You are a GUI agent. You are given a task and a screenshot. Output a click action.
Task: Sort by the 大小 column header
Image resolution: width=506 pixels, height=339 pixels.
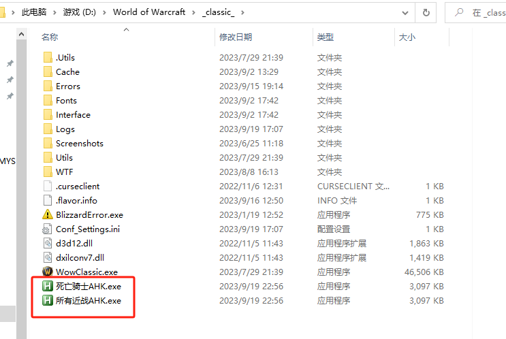coord(407,37)
